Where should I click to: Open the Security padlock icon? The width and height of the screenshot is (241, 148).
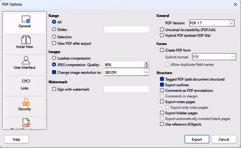point(26,102)
